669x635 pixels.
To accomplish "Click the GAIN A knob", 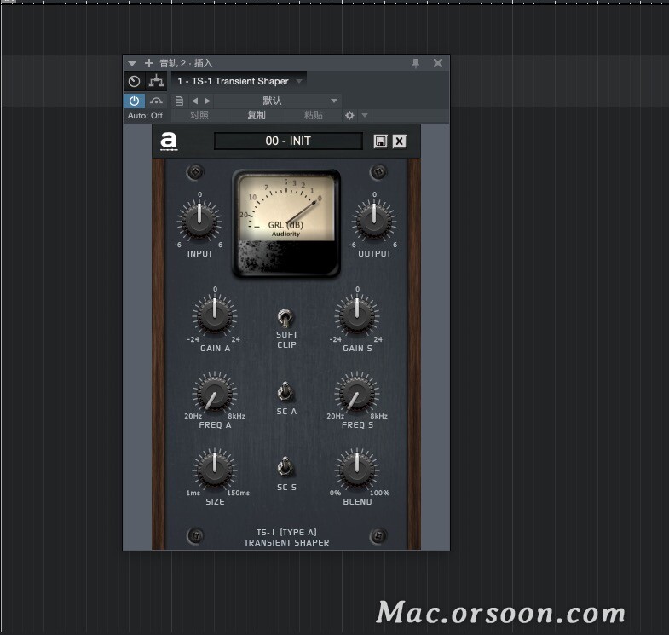I will click(215, 315).
